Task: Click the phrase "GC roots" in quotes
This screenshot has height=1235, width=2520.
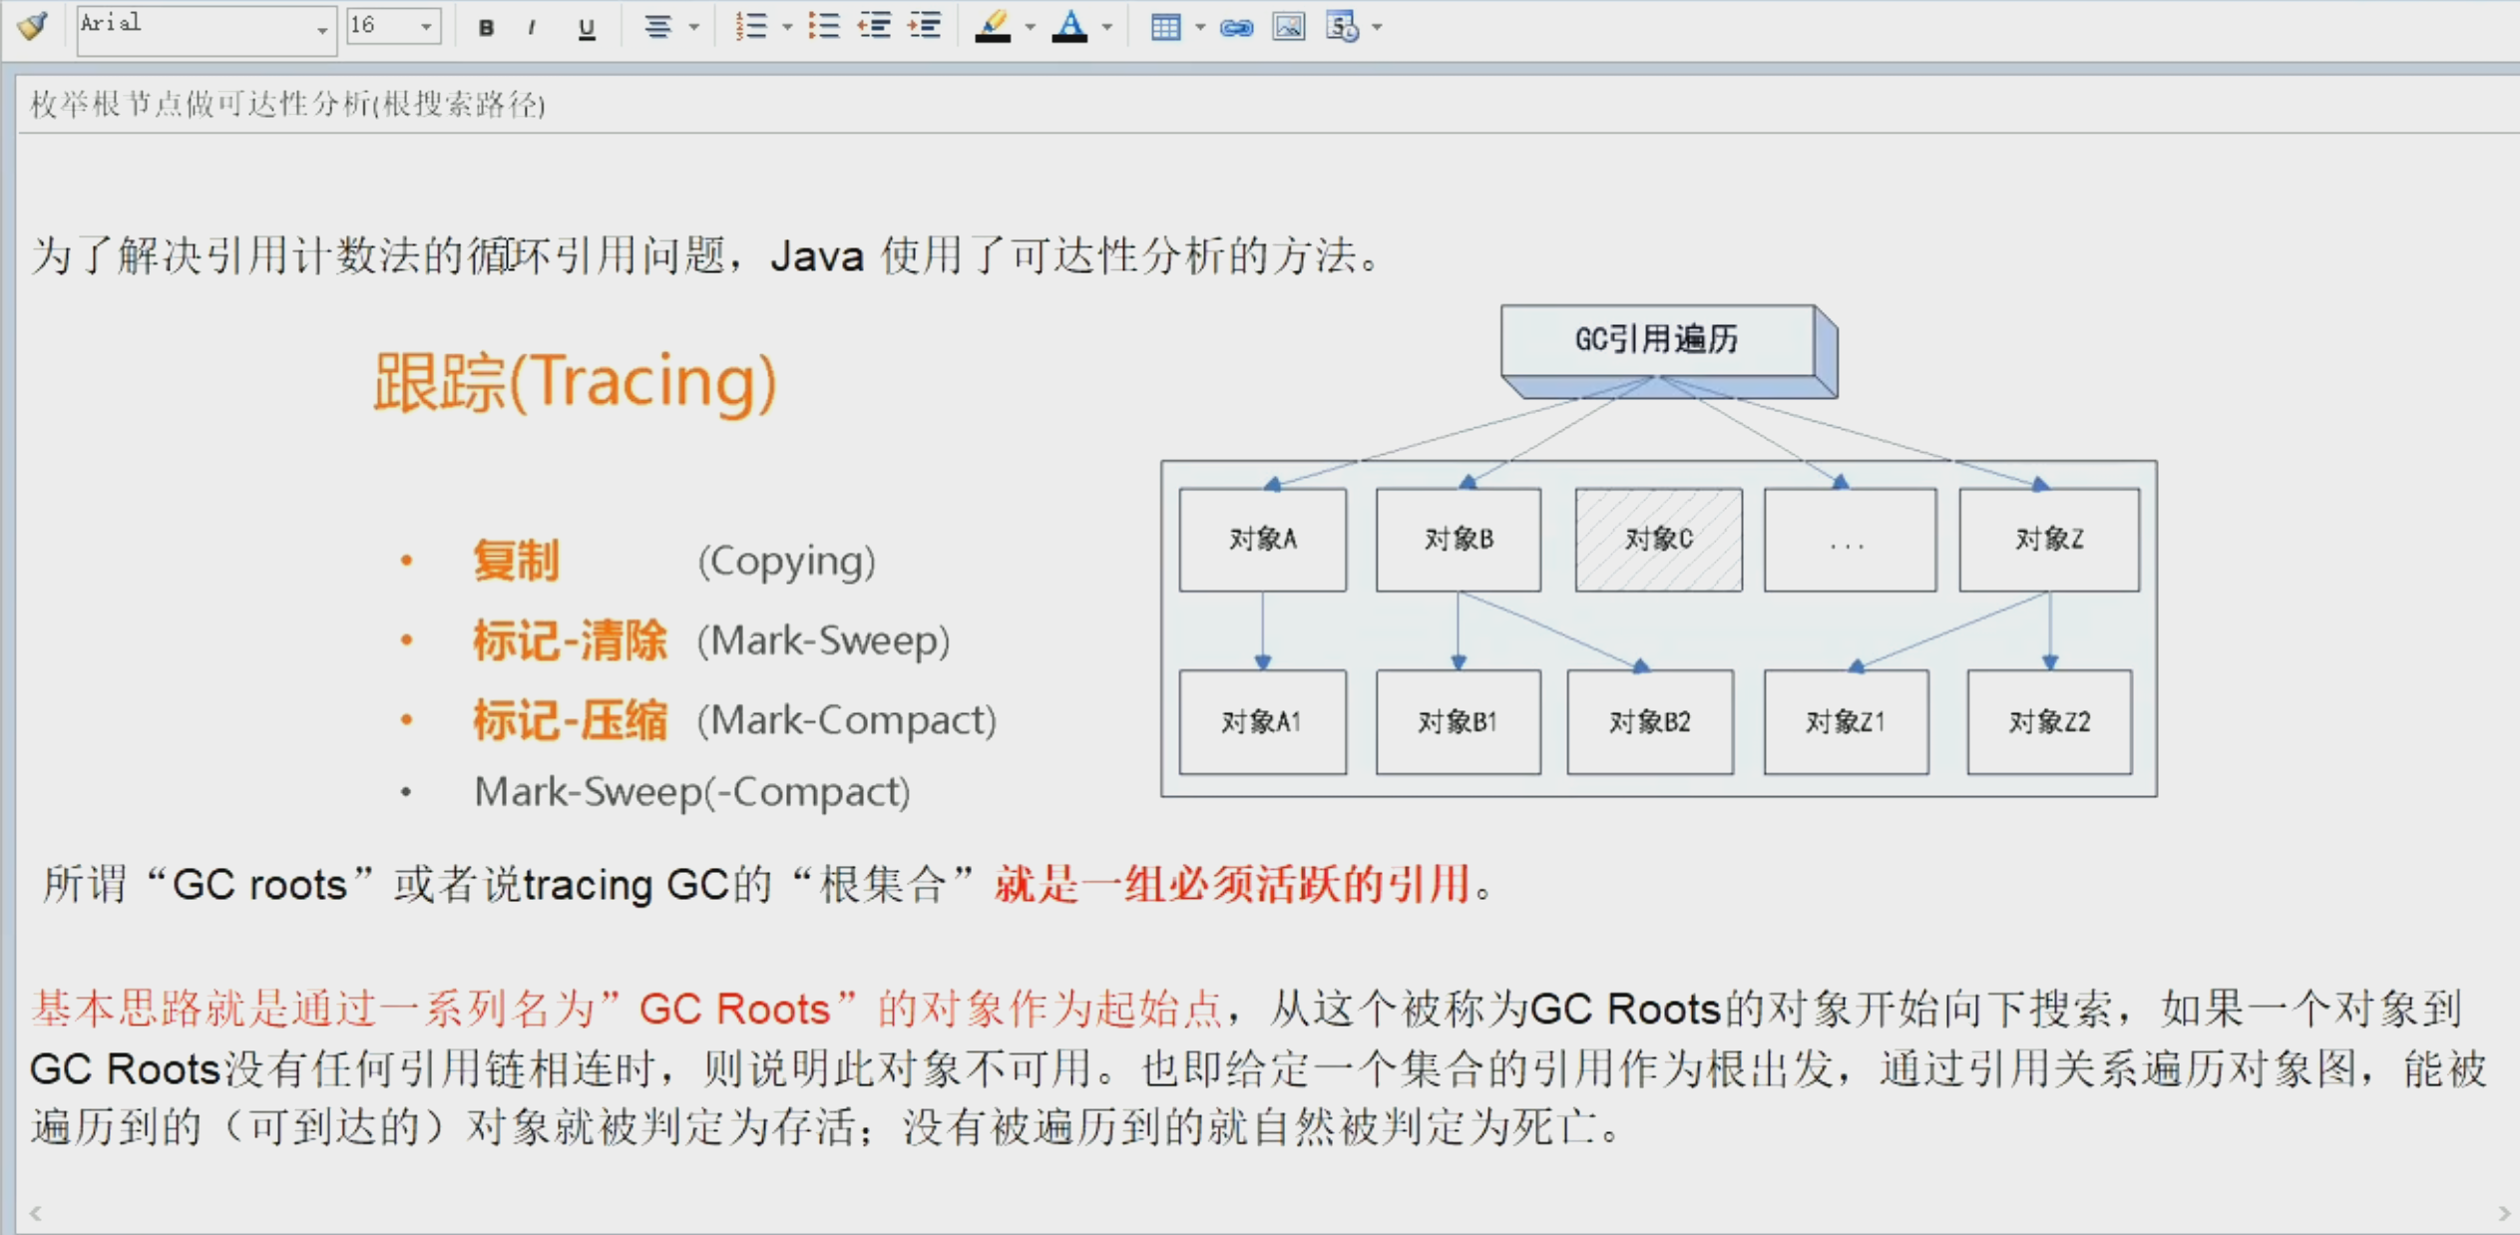Action: [x=259, y=884]
